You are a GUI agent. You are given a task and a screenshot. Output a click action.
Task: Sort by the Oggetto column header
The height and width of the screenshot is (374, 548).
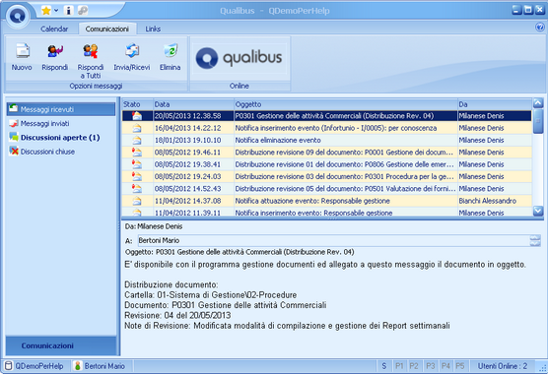346,104
